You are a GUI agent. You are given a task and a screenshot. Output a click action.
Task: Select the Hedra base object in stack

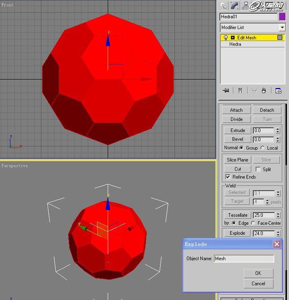click(235, 44)
